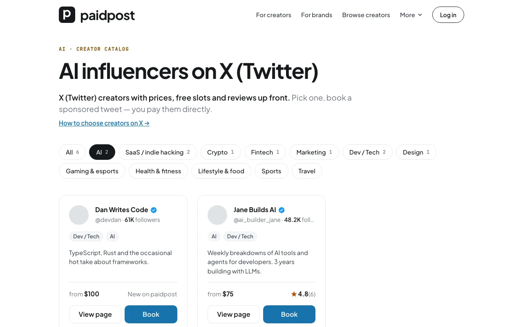The width and height of the screenshot is (523, 327).
Task: Select the All filter chip
Action: [x=72, y=152]
